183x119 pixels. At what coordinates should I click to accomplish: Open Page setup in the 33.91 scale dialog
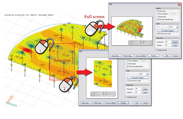point(86,103)
